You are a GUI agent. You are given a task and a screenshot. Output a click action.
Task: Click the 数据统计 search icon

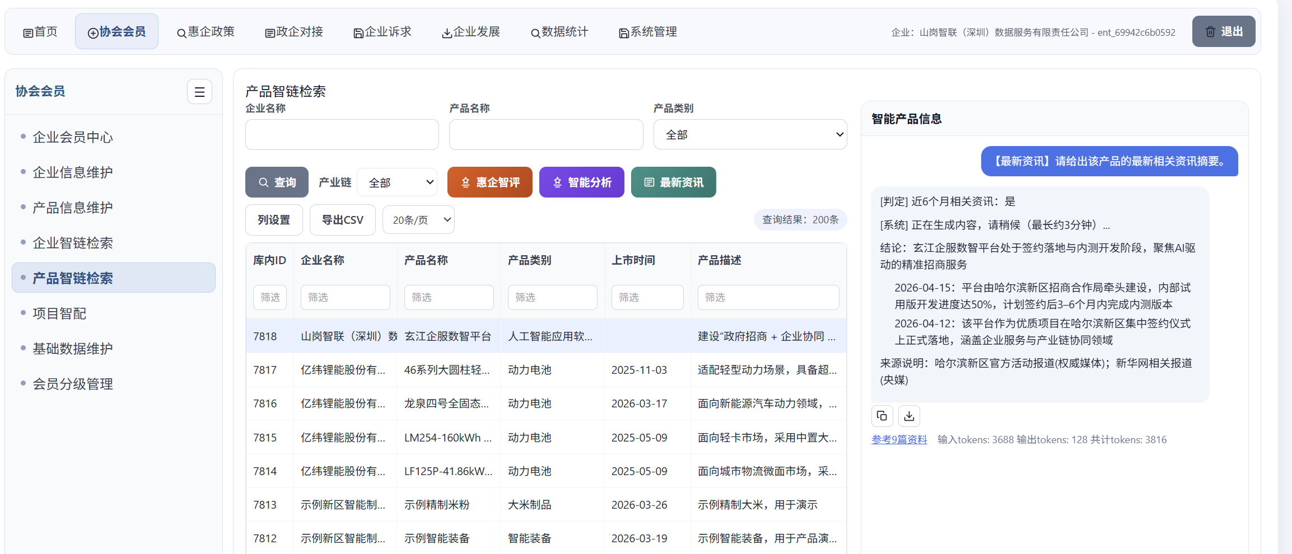click(535, 33)
